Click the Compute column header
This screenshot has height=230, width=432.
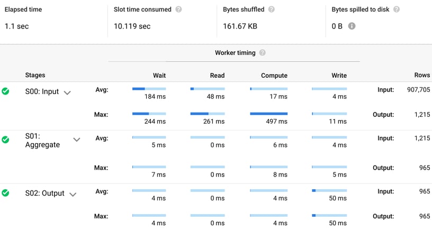coord(274,76)
